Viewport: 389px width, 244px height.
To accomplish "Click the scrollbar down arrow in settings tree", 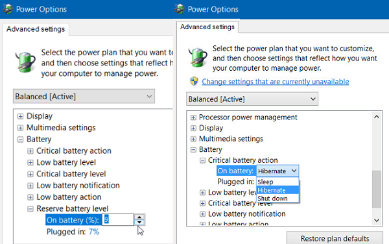I will click(377, 220).
